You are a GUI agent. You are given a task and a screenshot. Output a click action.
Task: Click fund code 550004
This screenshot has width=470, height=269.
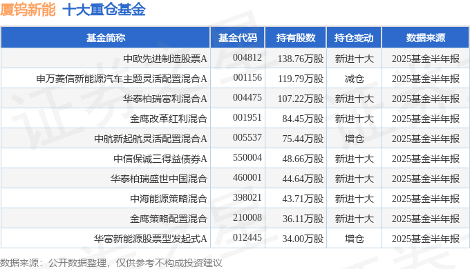[x=247, y=157]
